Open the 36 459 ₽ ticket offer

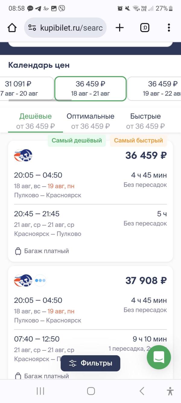tap(146, 156)
